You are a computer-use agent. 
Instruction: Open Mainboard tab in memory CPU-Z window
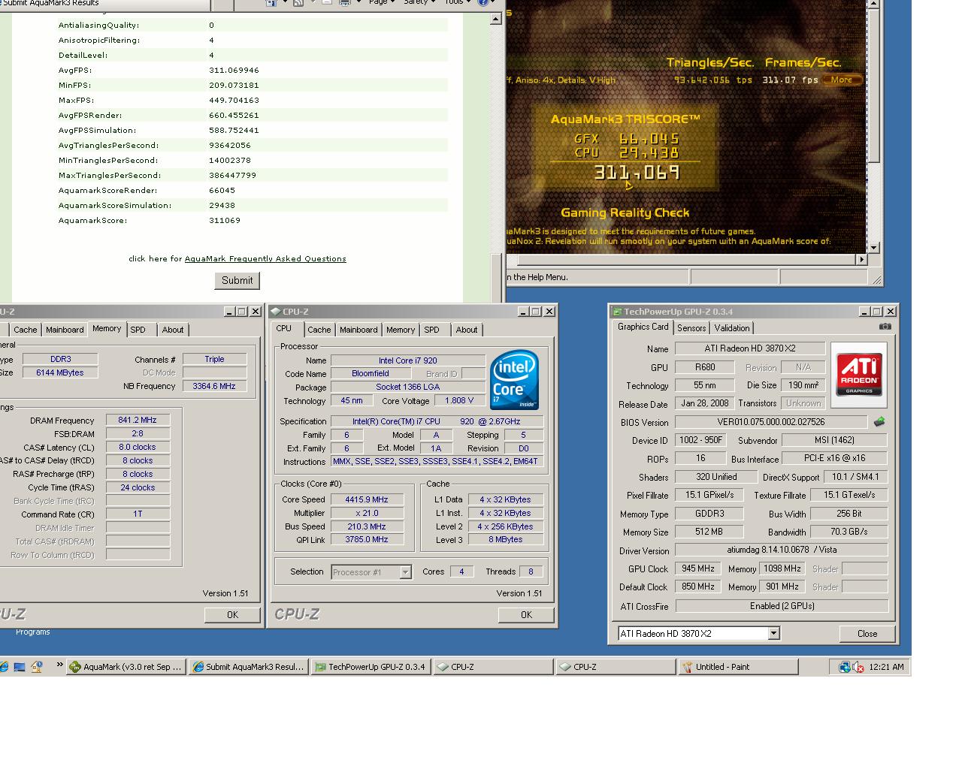[x=65, y=330]
